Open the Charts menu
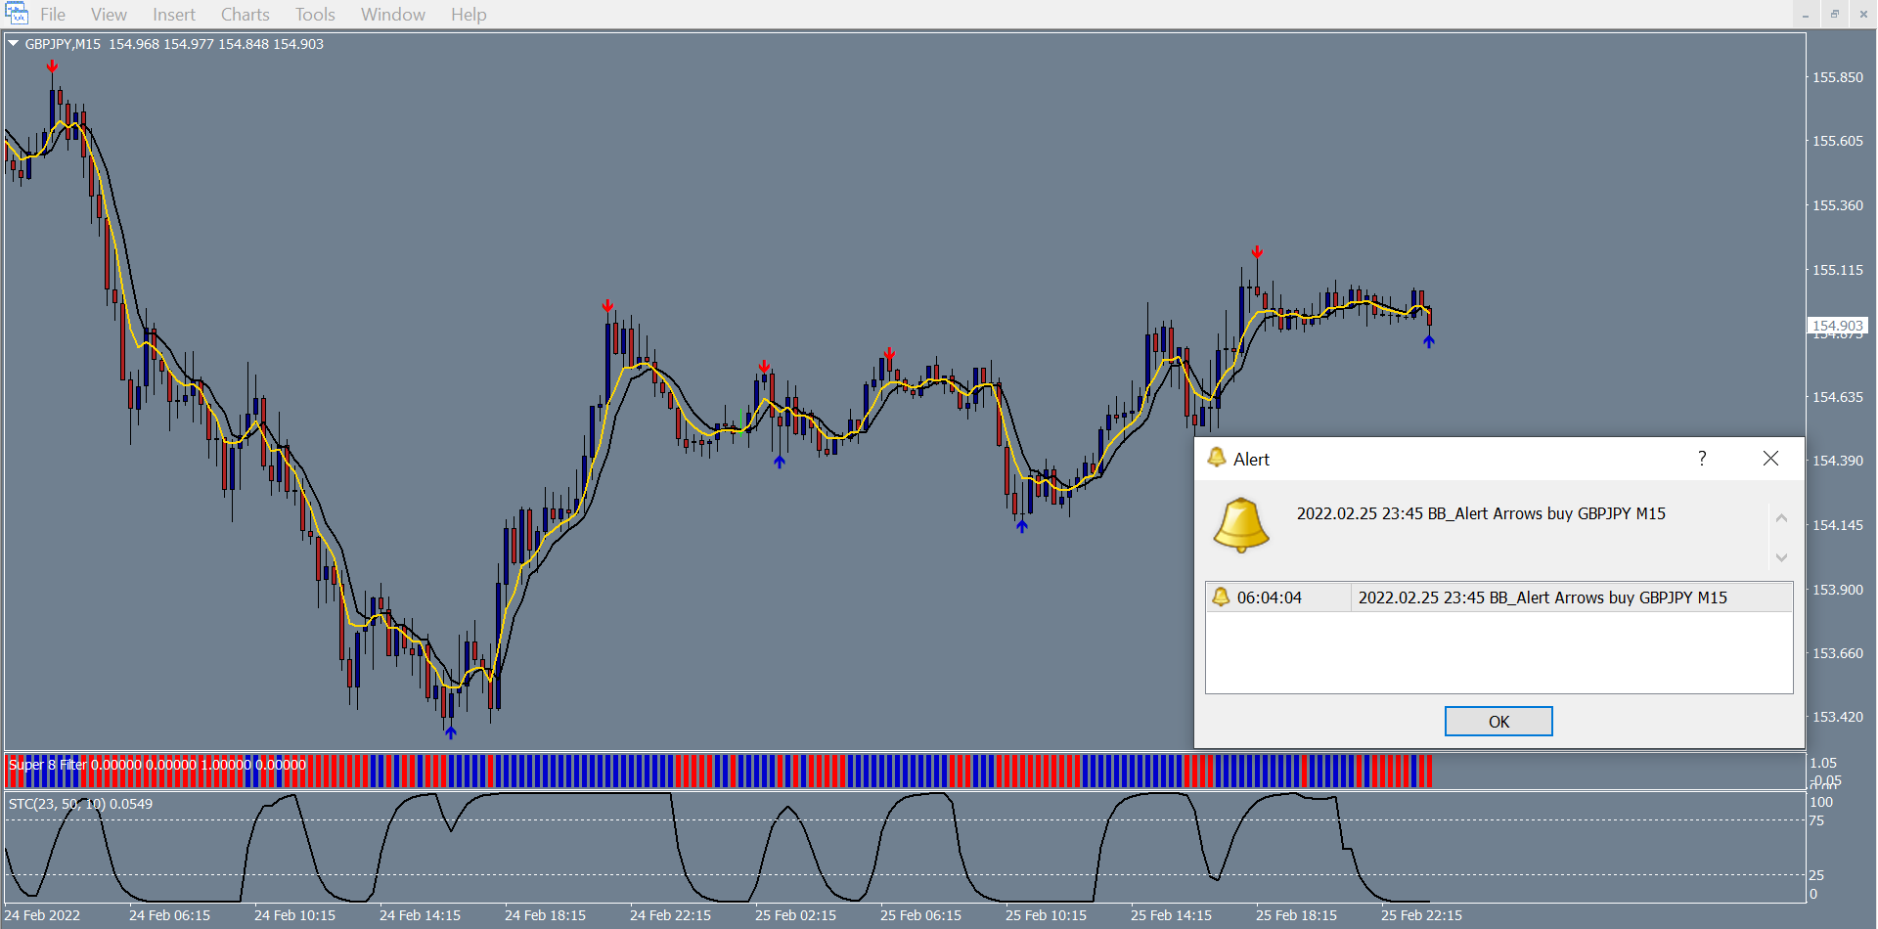 click(x=245, y=15)
